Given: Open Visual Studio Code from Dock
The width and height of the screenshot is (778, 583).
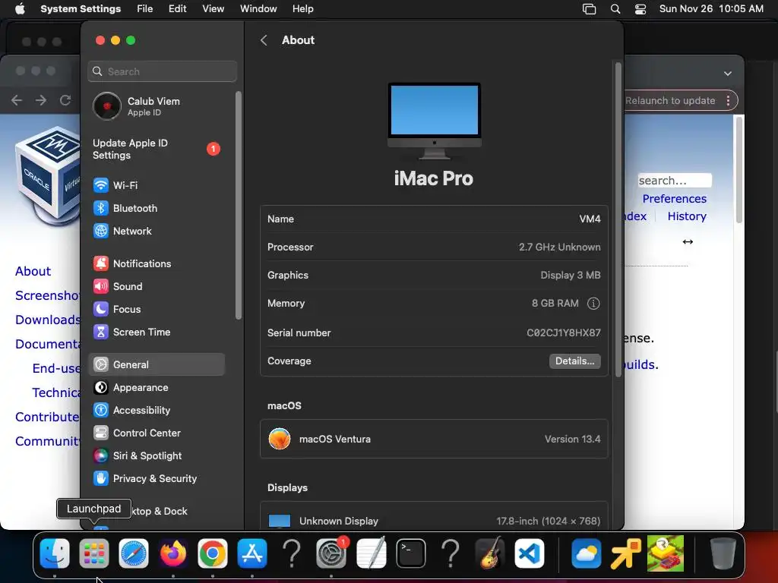Looking at the screenshot, I should [530, 553].
